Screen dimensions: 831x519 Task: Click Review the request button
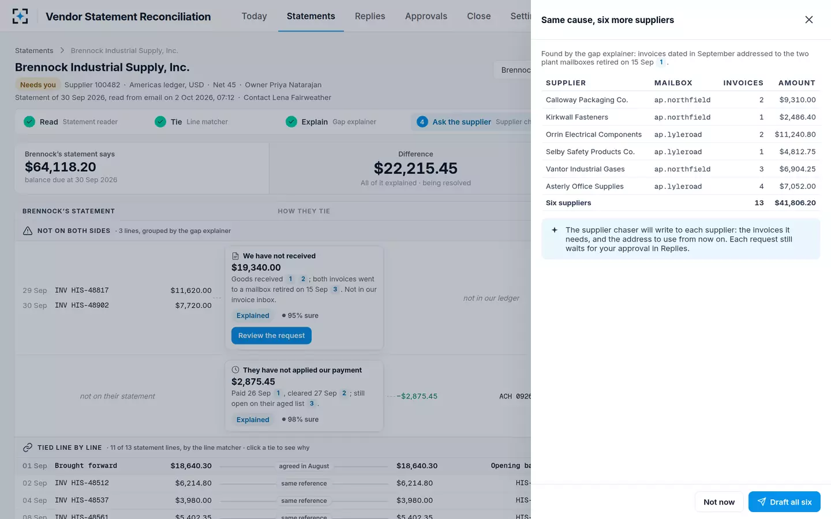(271, 336)
